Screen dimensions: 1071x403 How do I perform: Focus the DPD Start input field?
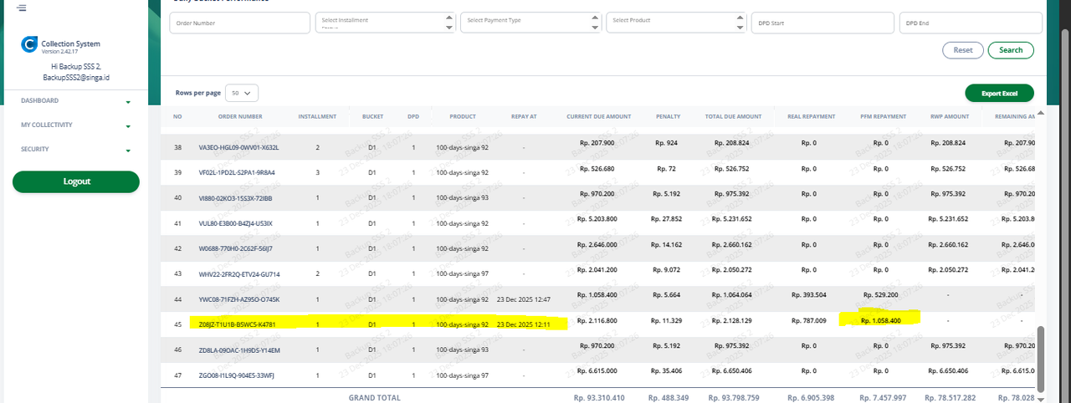822,23
